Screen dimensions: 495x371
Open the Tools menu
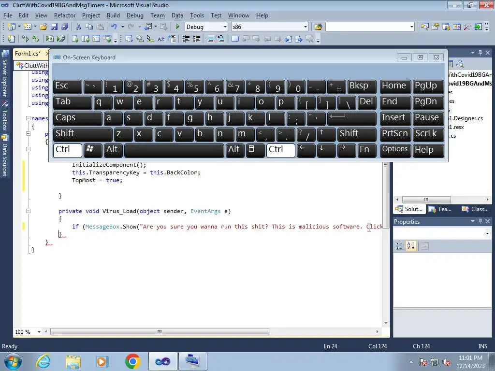(x=197, y=15)
